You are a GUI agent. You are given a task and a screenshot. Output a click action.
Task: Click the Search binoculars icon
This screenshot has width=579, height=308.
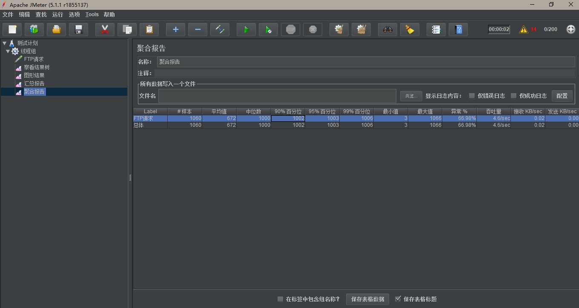pos(387,29)
